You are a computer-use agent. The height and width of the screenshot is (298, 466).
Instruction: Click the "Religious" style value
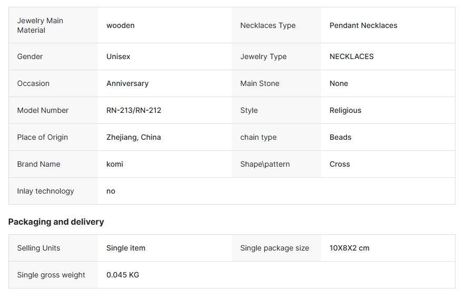pos(345,110)
